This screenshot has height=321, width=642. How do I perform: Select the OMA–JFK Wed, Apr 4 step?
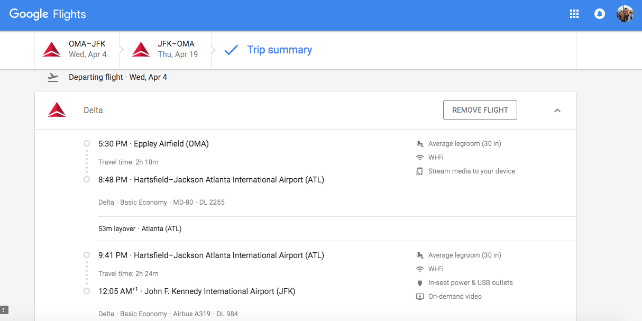[77, 50]
